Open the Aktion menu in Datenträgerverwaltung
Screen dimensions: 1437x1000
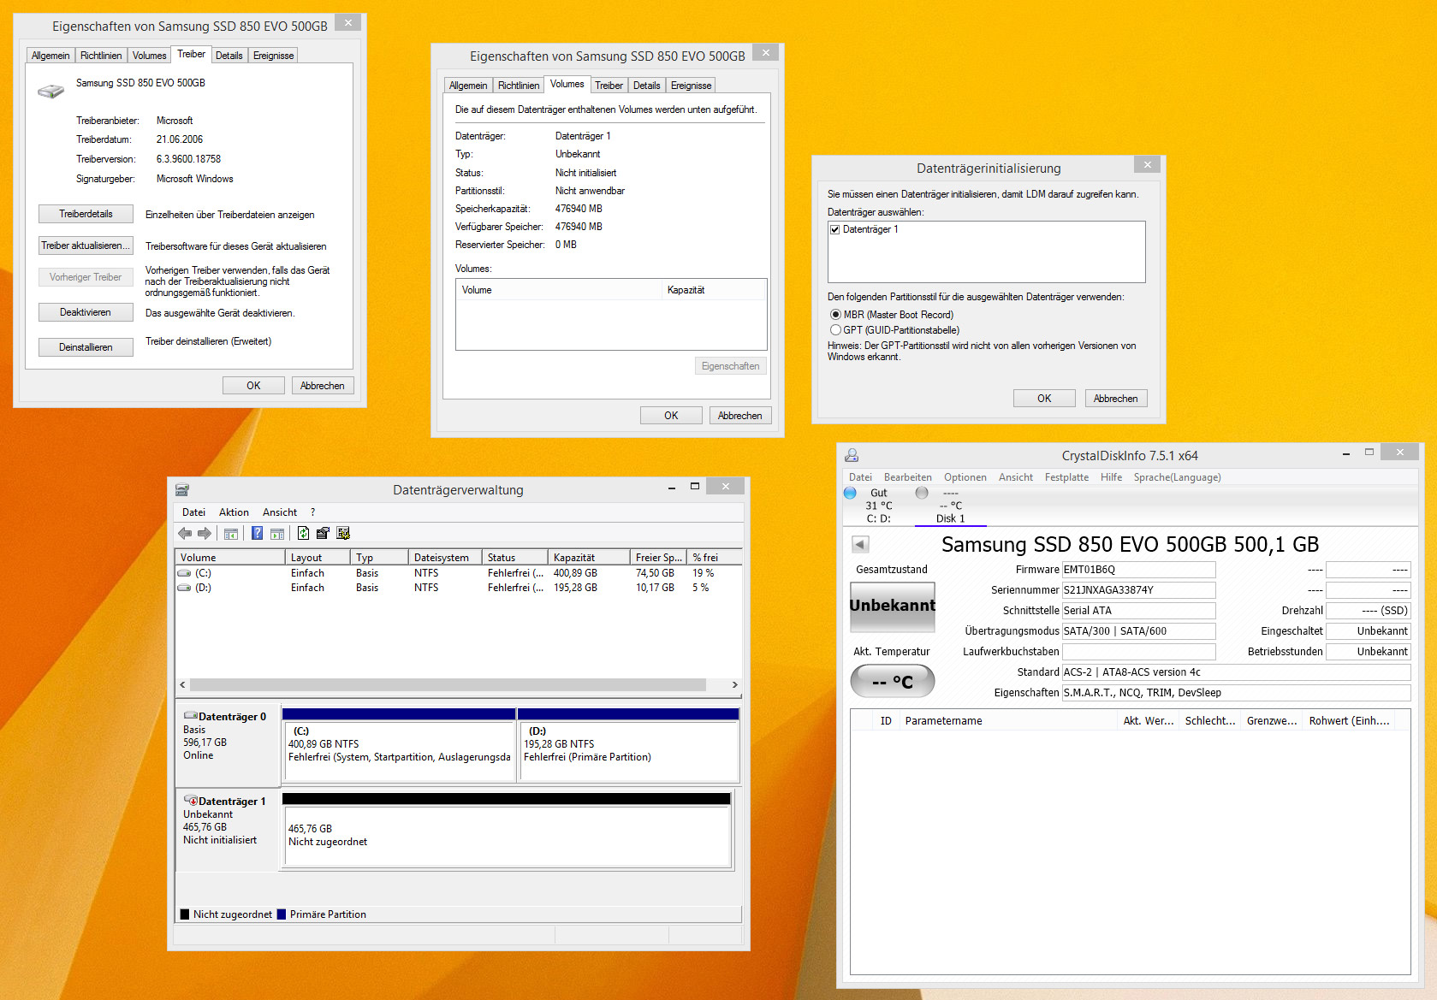(234, 512)
